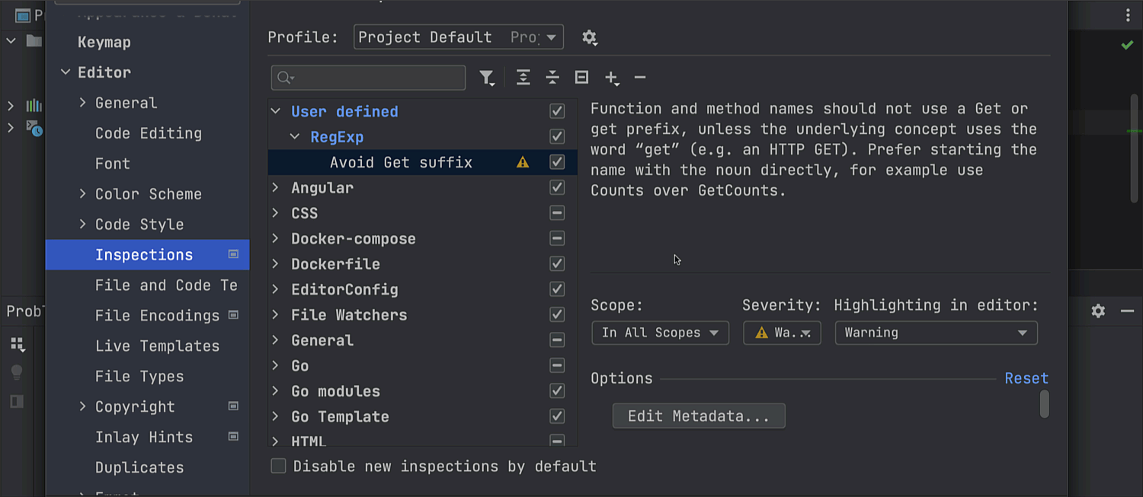
Task: Click the Problems panel gear icon
Action: [x=1098, y=311]
